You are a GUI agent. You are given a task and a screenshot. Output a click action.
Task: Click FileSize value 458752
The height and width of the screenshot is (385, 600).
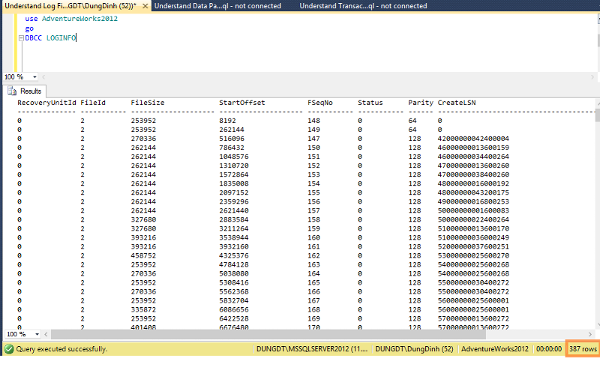pyautogui.click(x=143, y=255)
